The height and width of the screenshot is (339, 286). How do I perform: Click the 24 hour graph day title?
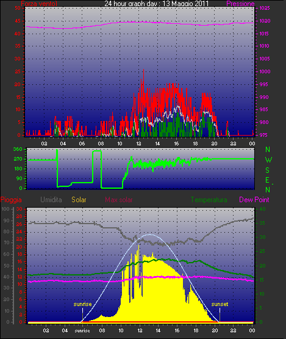coord(157,4)
